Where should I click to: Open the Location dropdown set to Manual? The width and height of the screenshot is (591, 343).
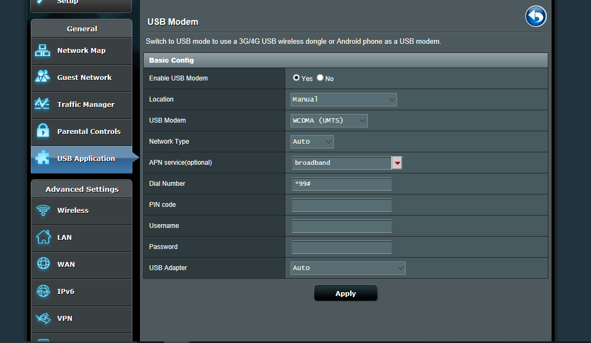[344, 99]
